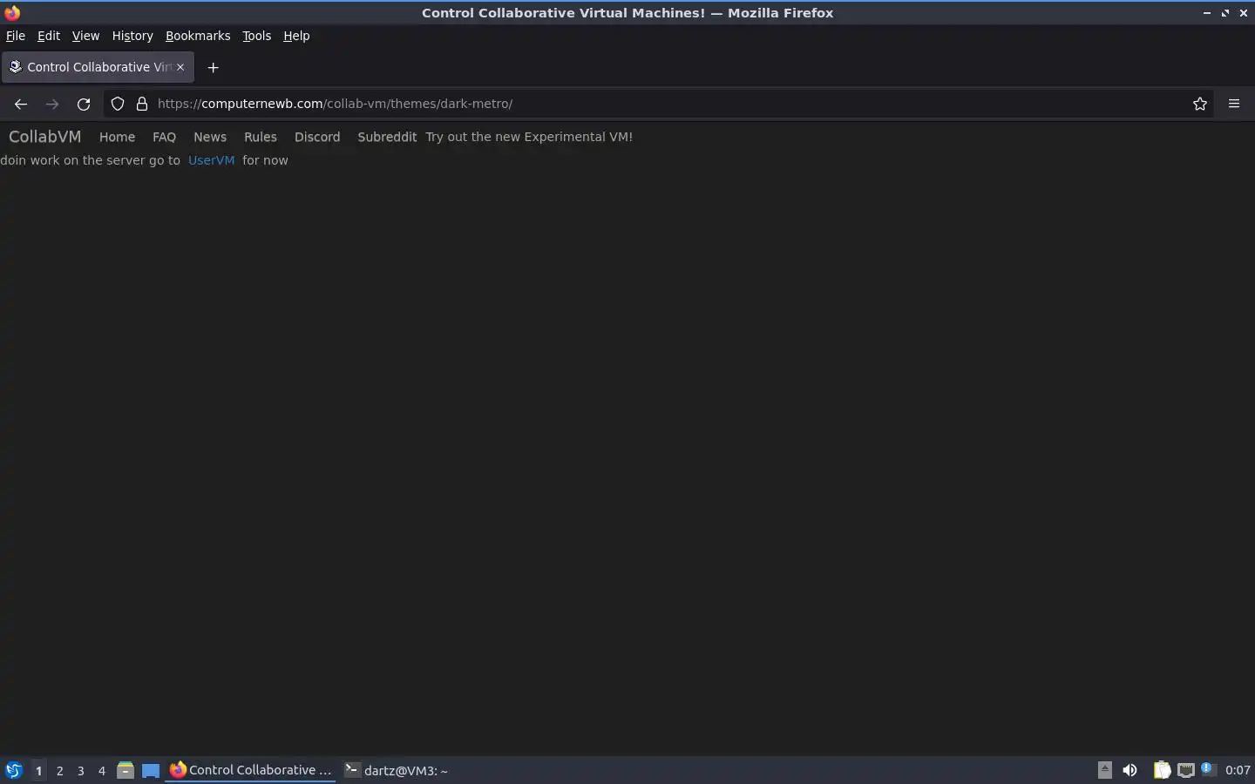Show site security info via padlock

tap(142, 104)
